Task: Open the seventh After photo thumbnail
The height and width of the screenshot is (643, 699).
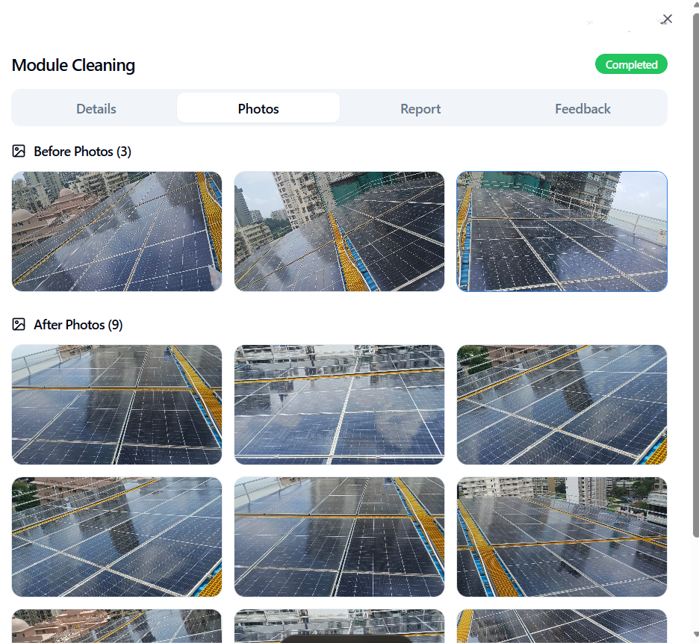Action: [x=116, y=626]
